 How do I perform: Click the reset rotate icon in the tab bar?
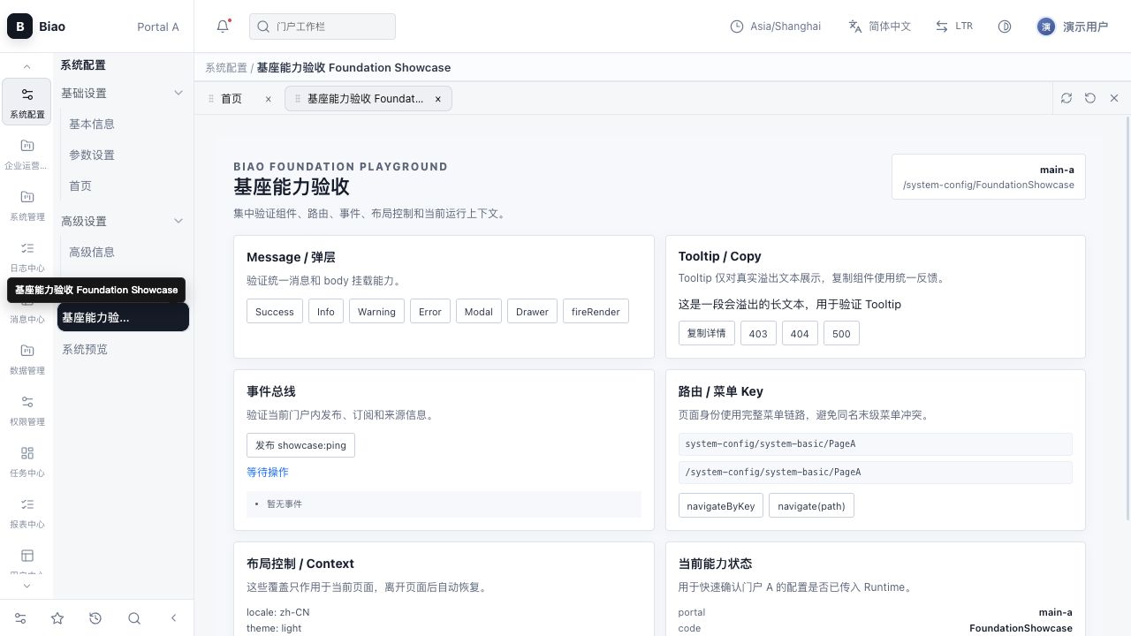1090,98
